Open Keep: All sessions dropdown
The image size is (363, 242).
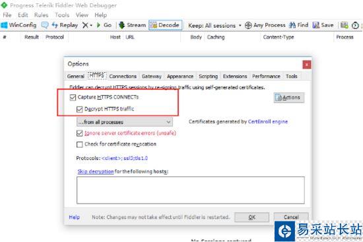point(214,25)
